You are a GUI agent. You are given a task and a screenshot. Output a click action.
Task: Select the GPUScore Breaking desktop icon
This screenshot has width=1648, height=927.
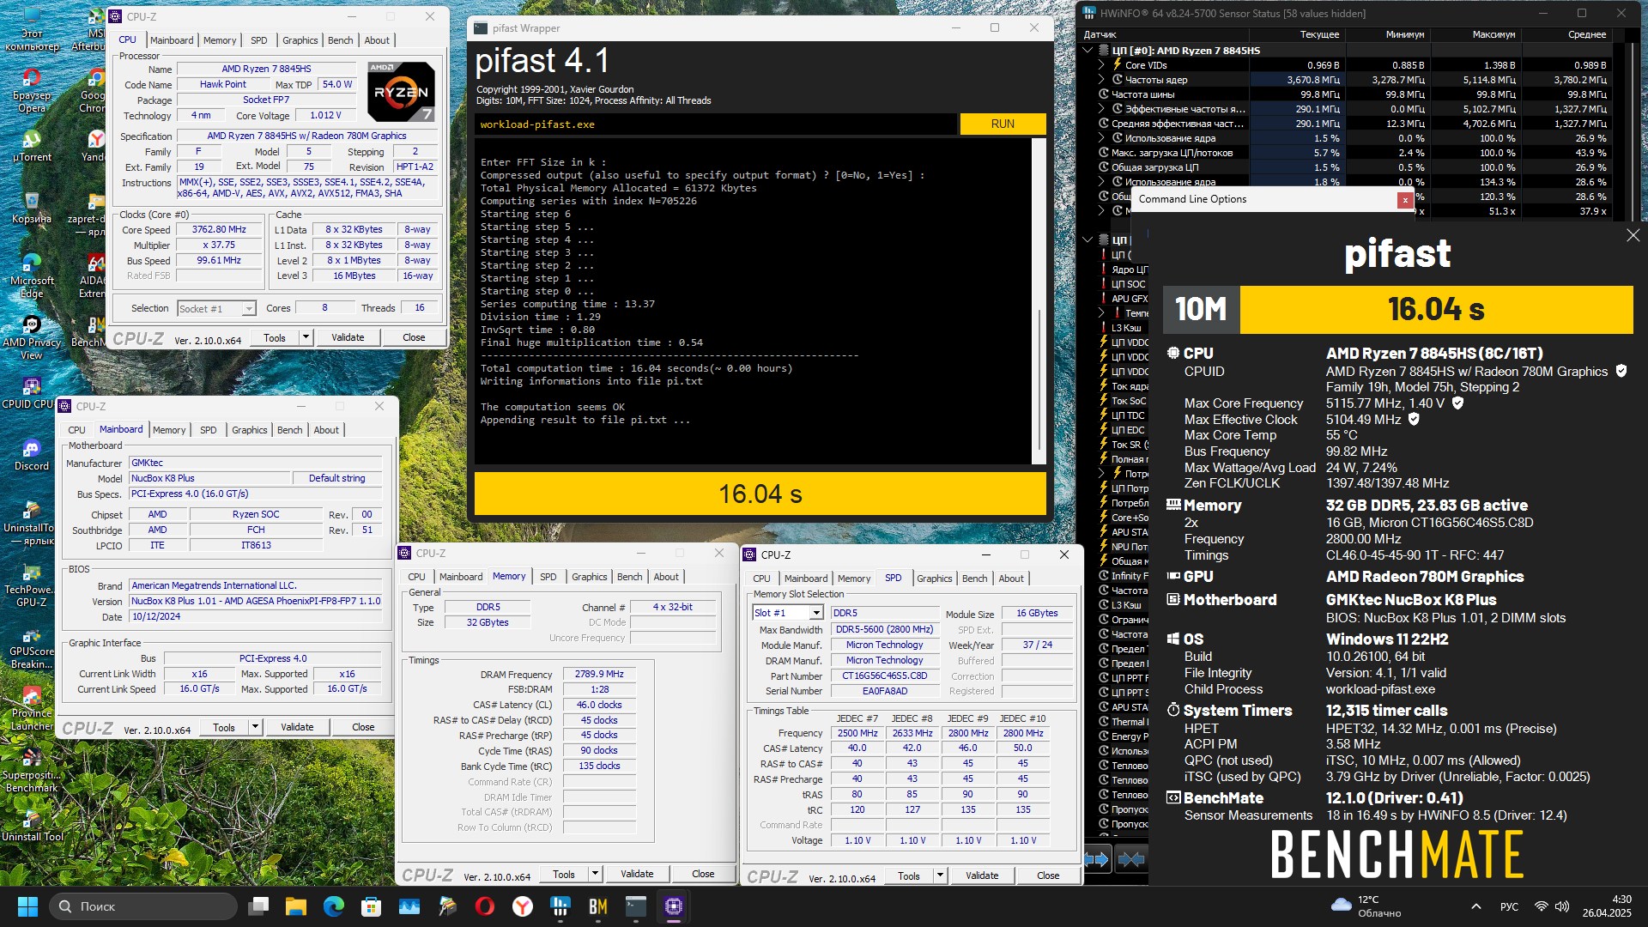(x=32, y=647)
